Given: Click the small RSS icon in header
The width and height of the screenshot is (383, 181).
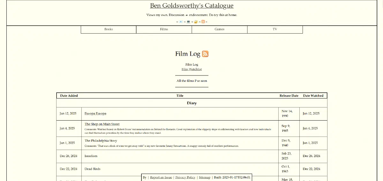Looking at the screenshot, I should point(203,22).
